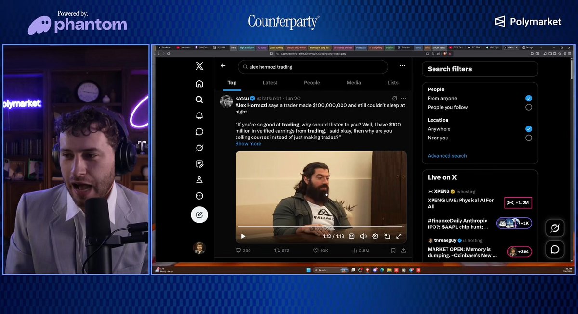Image resolution: width=578 pixels, height=314 pixels.
Task: Enter fullscreen on the video player
Action: pyautogui.click(x=399, y=236)
